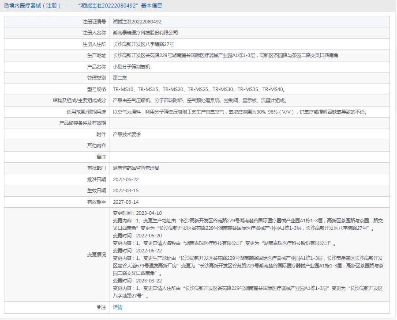397x320 pixels.
Task: Click change time line 2023-03-22
Action: [x=137, y=281]
